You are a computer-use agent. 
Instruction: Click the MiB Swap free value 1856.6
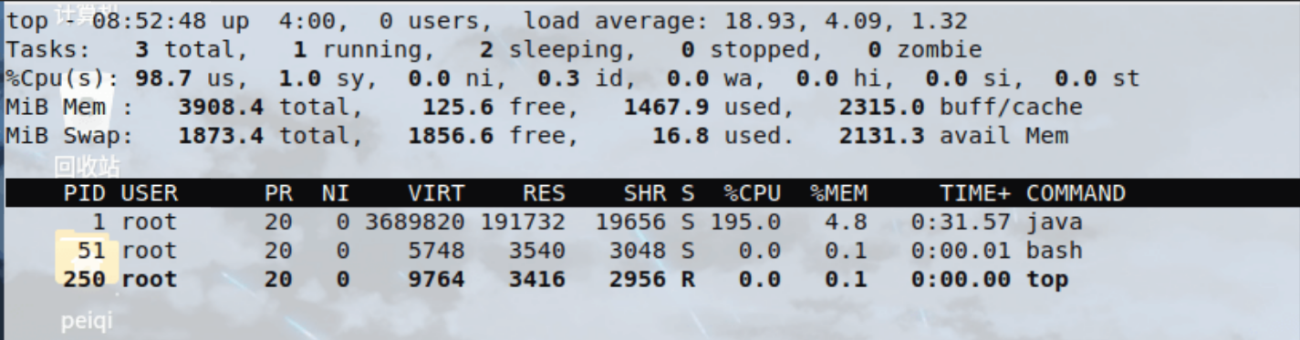coord(450,137)
